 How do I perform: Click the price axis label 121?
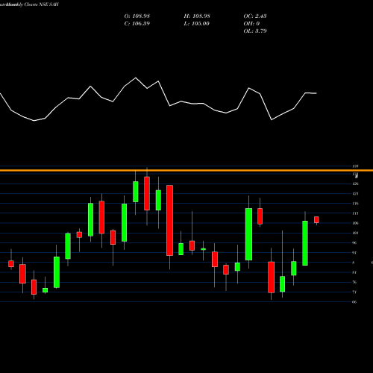(x=356, y=194)
